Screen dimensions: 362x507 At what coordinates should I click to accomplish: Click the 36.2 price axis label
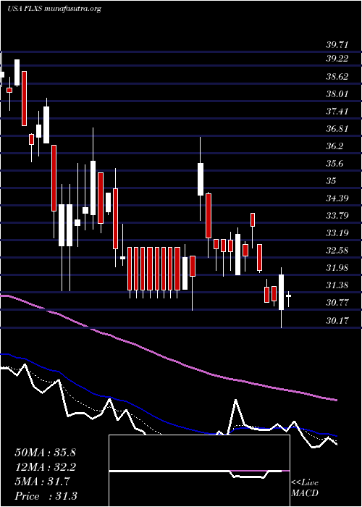(x=334, y=146)
